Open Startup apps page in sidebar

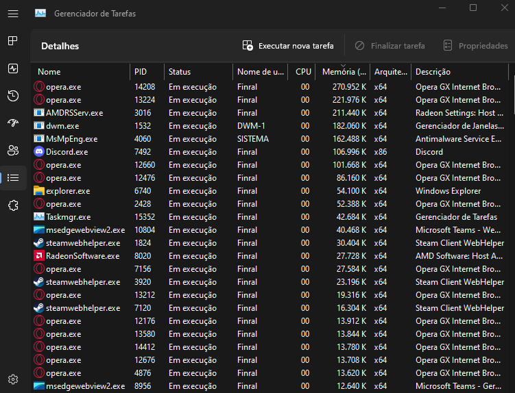pyautogui.click(x=13, y=123)
